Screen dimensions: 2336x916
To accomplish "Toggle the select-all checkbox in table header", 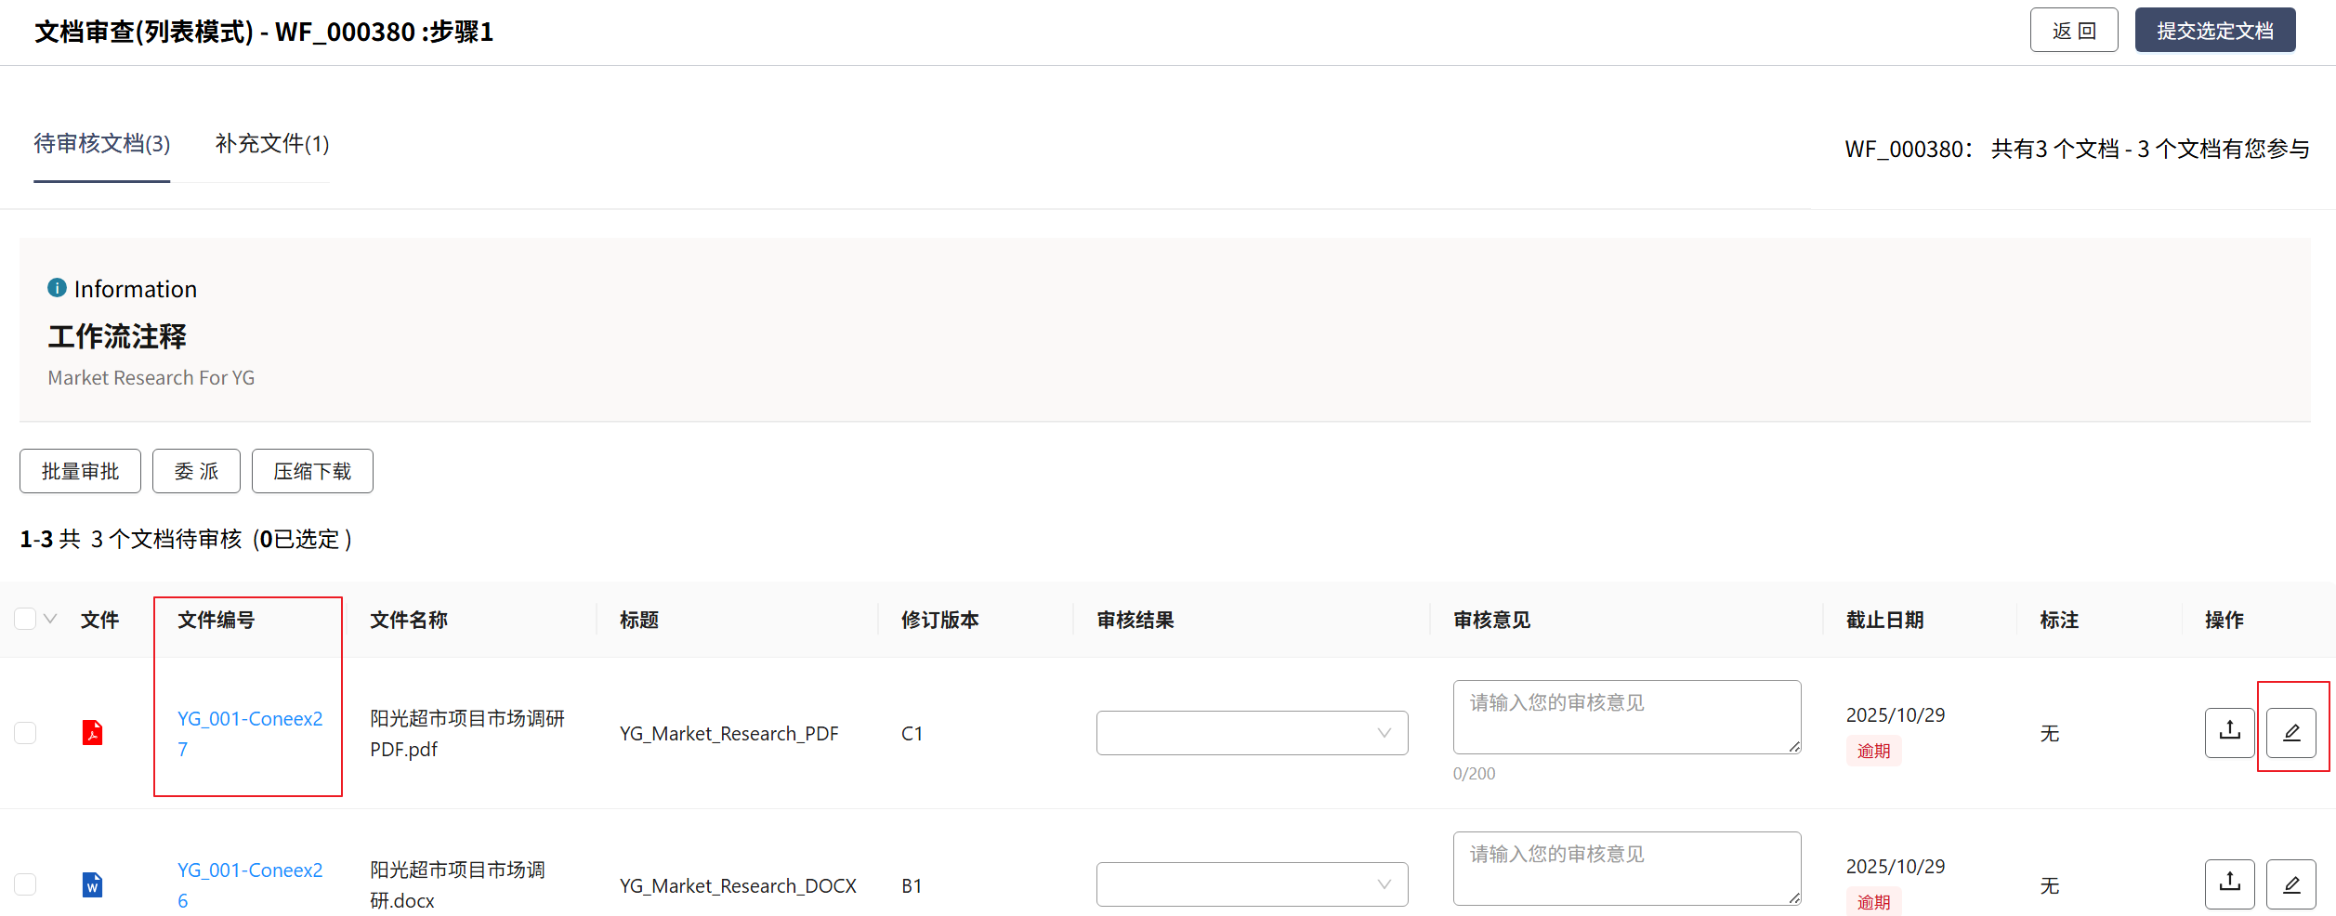I will pos(25,619).
